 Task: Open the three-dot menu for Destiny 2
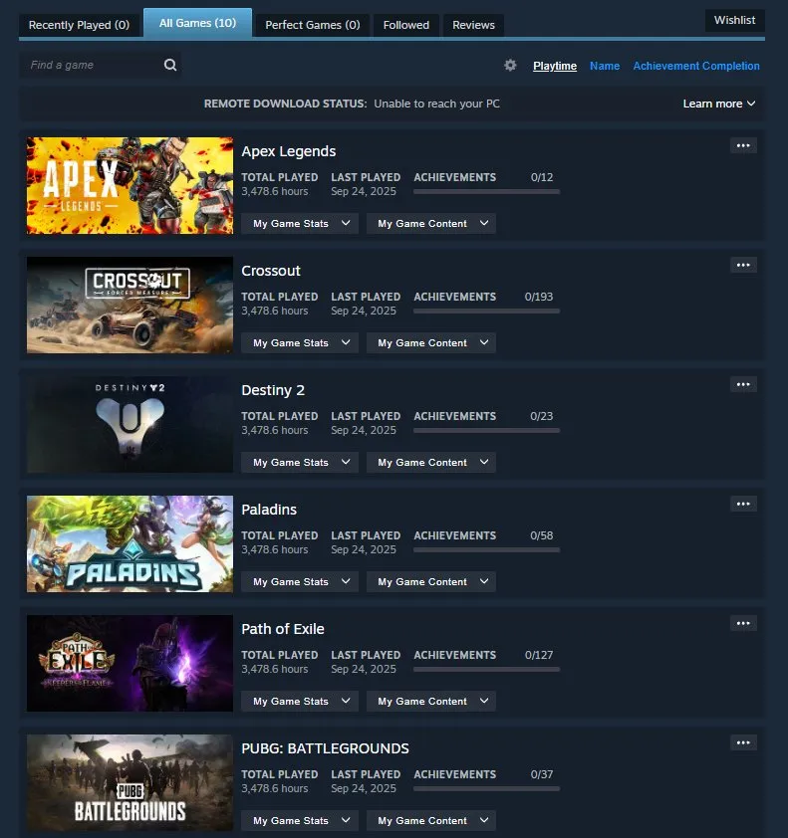(x=743, y=384)
